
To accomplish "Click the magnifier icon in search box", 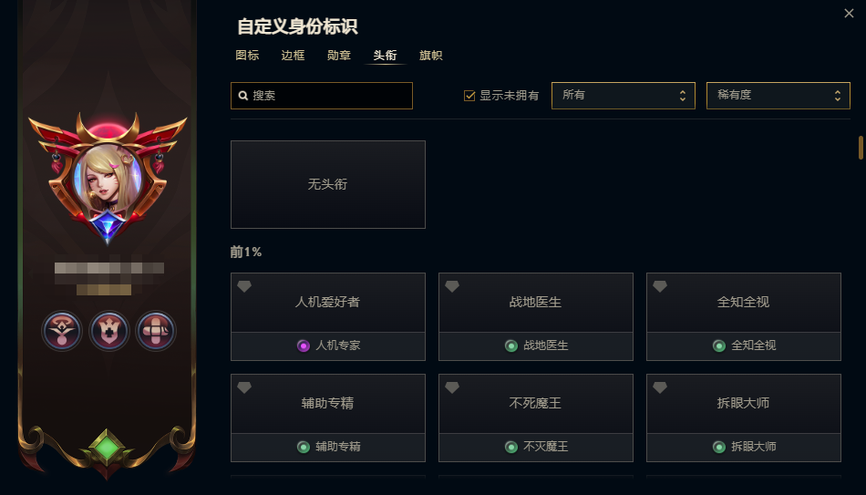I will [243, 96].
